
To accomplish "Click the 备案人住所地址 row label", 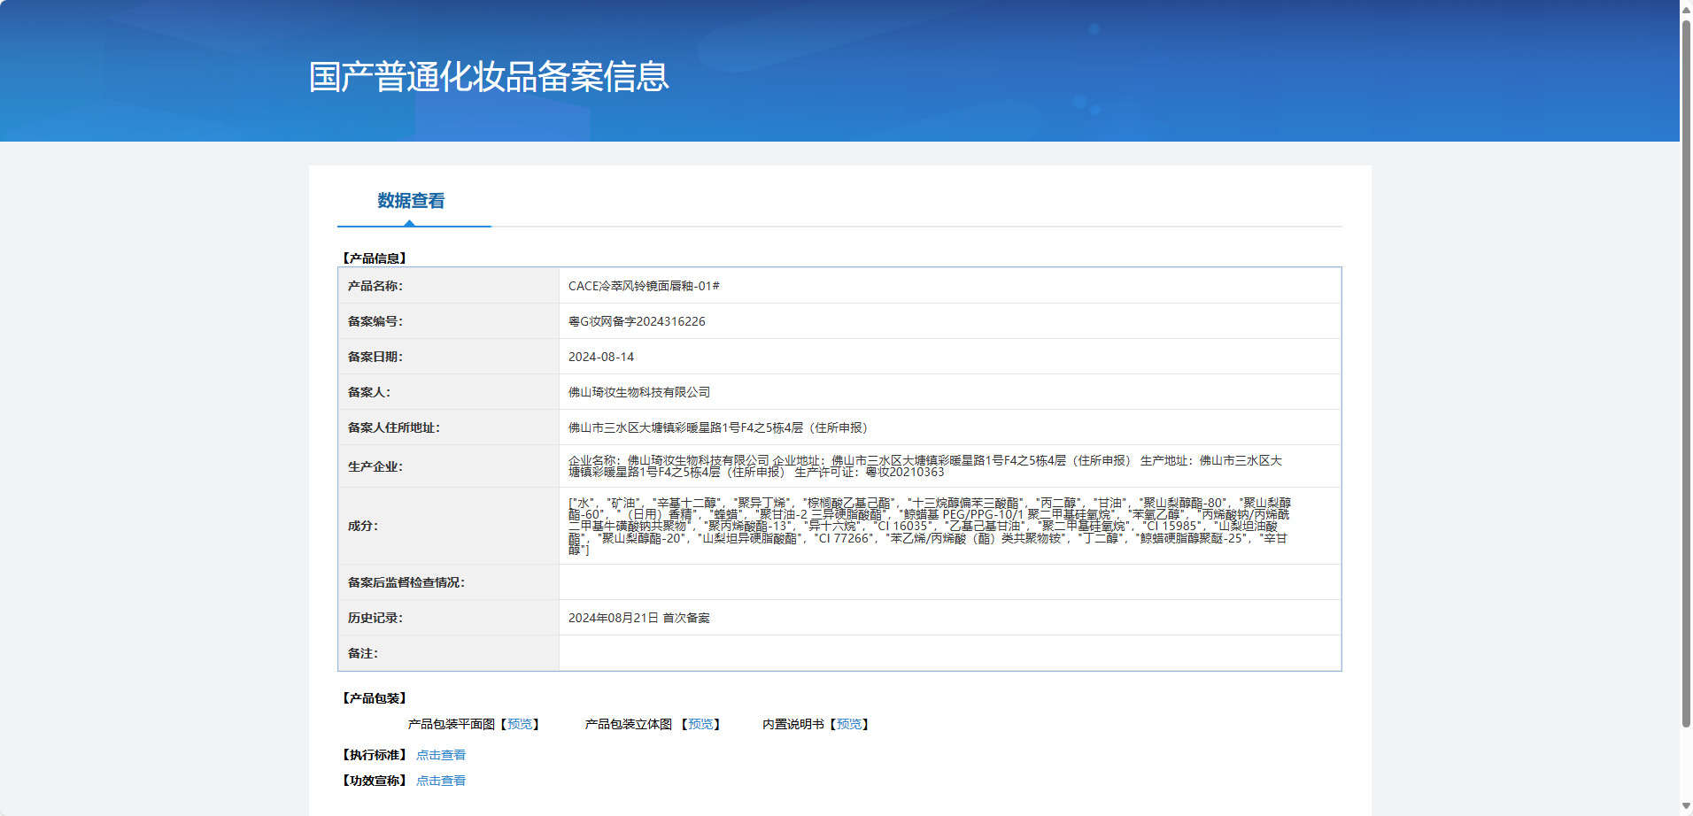I will 393,427.
